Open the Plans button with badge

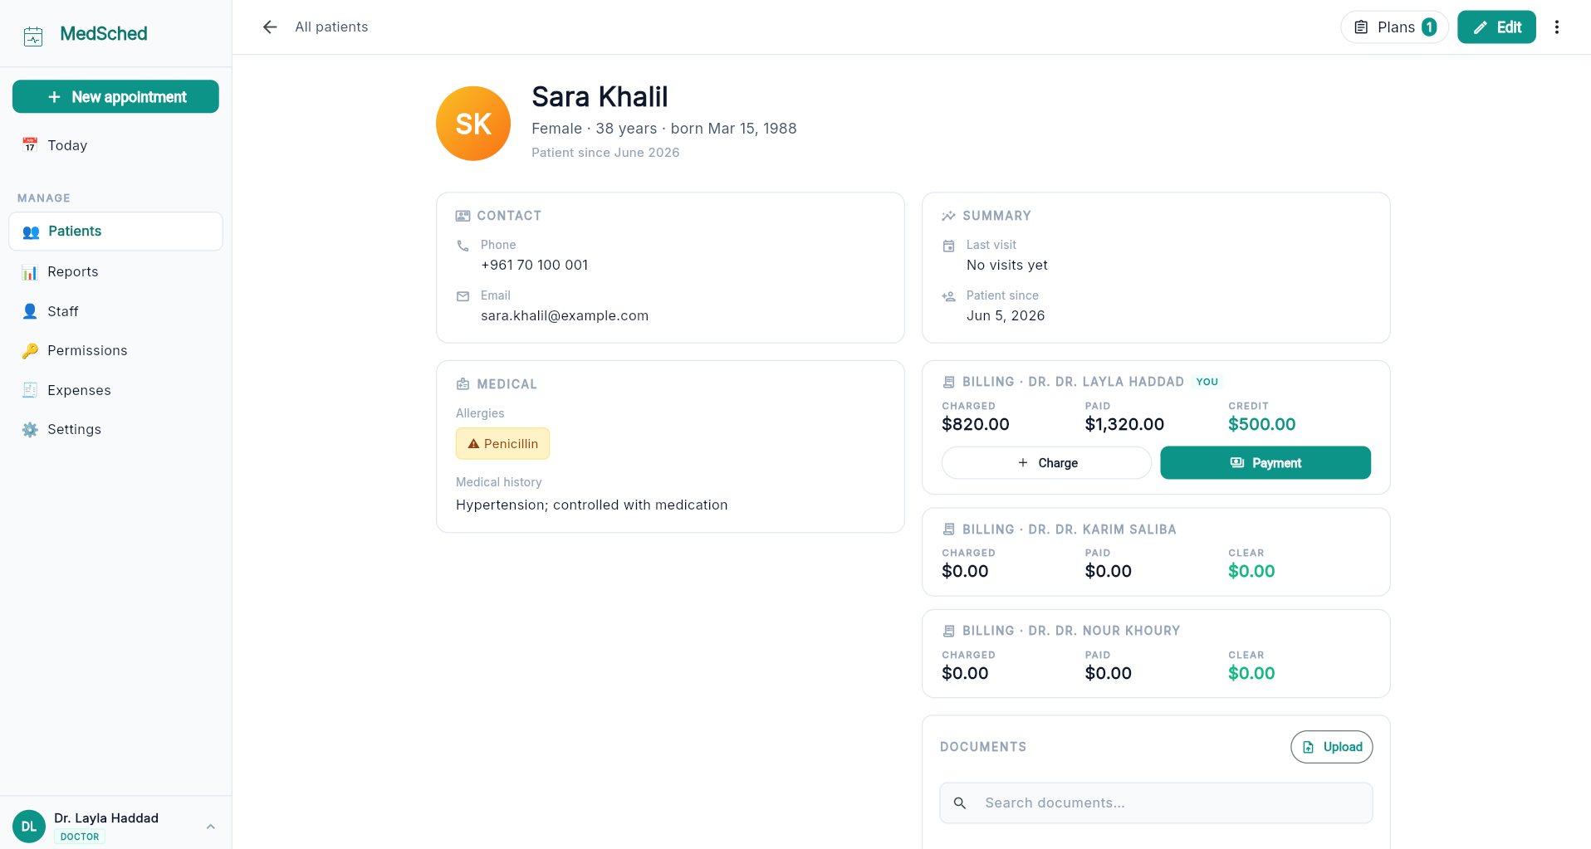[1394, 27]
